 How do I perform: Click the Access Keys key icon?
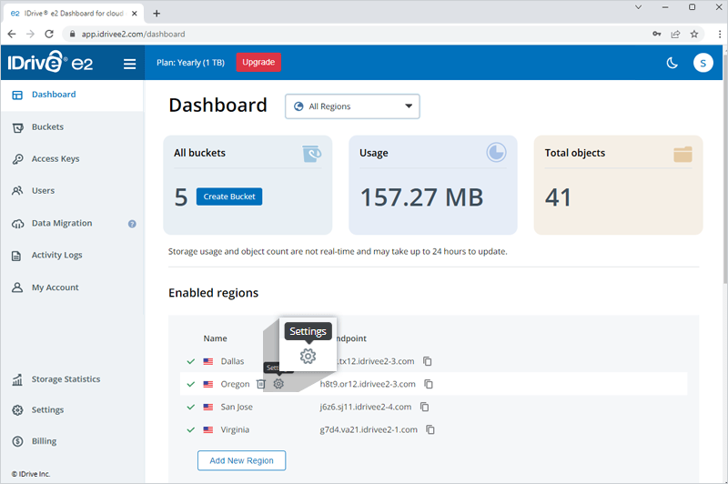click(17, 159)
